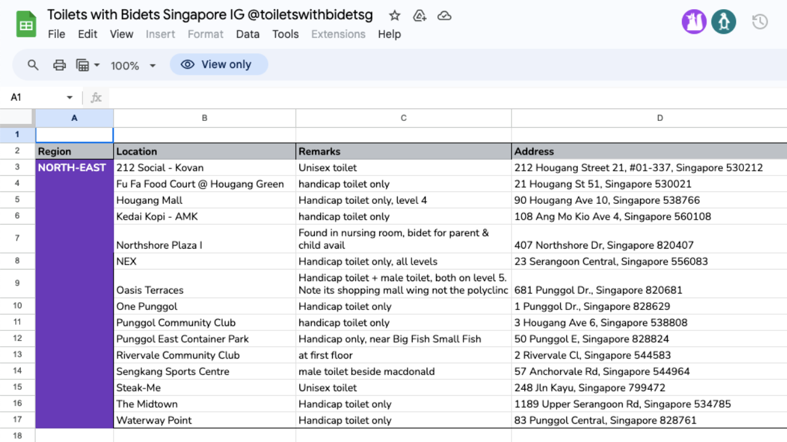Image resolution: width=787 pixels, height=442 pixels.
Task: Open the Help menu
Action: tap(389, 34)
